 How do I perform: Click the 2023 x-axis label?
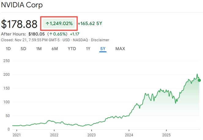92,135
